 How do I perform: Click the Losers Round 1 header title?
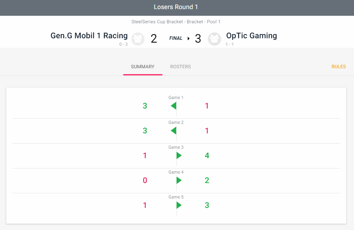coord(176,7)
